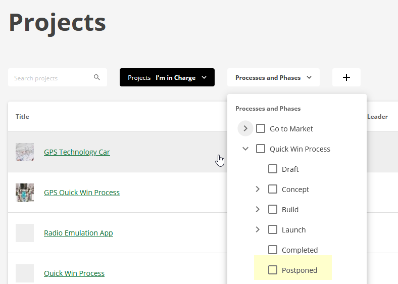Image resolution: width=398 pixels, height=284 pixels.
Task: Check the Go to Market checkbox
Action: click(x=261, y=128)
